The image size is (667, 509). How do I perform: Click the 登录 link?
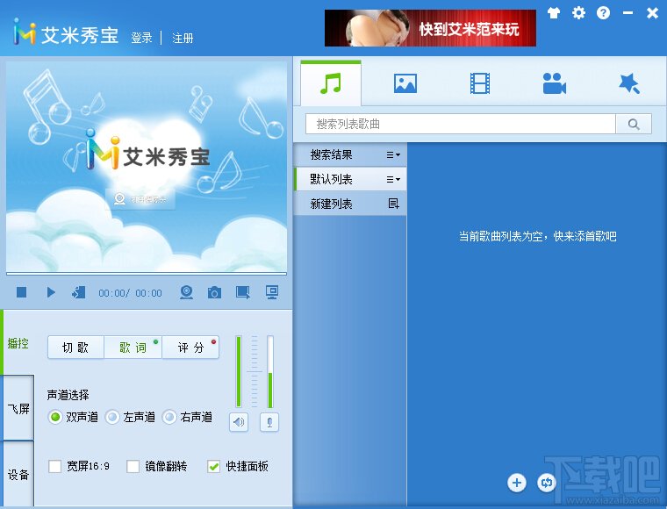[141, 38]
